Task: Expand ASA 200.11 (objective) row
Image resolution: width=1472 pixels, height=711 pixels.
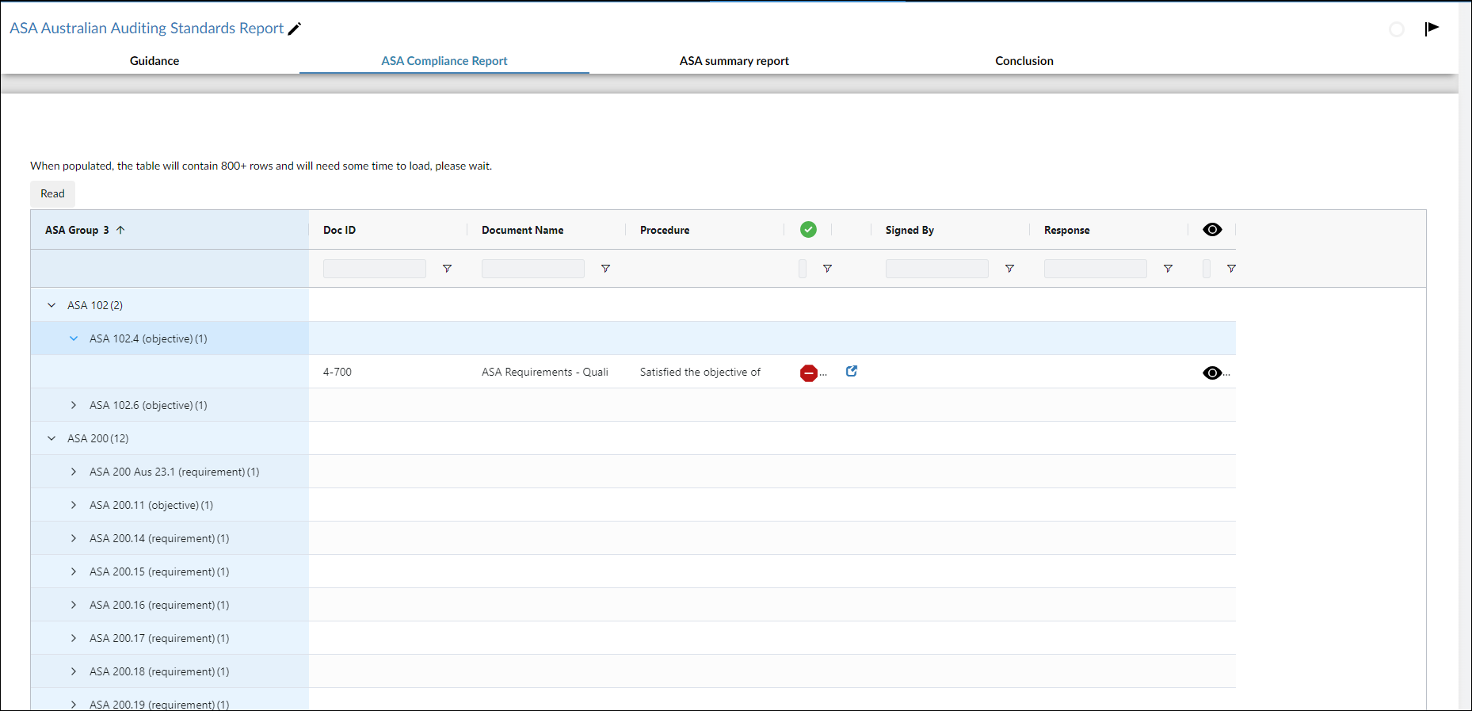Action: [74, 505]
